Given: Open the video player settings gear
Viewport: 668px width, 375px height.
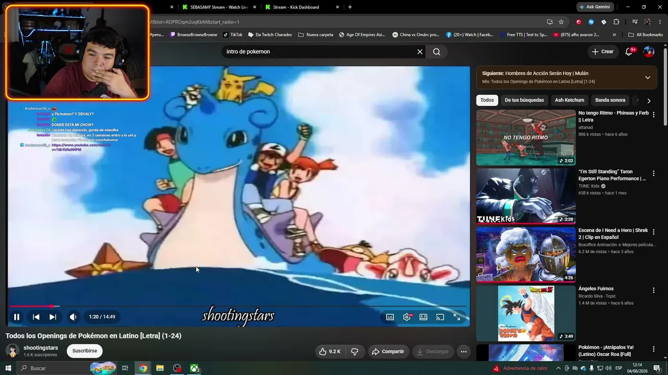Looking at the screenshot, I should [x=407, y=317].
